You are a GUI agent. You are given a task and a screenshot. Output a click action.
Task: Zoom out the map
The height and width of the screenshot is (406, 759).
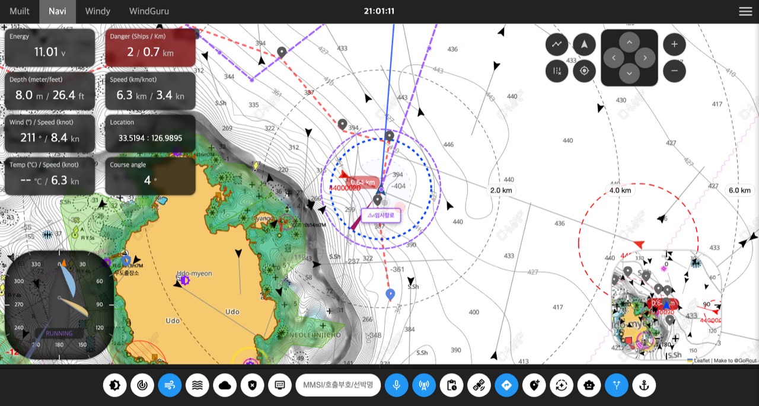pos(674,71)
